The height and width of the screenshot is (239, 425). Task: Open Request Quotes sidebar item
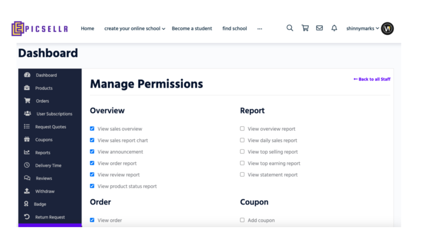point(50,127)
